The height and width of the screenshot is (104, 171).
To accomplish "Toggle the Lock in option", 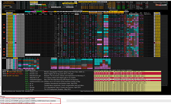I will (36, 5).
